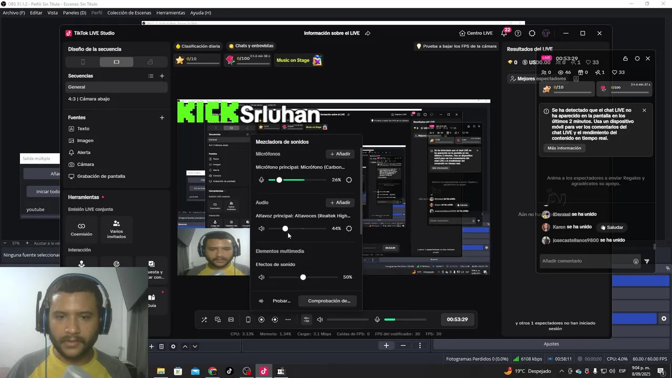
Task: Add an Alerta source
Action: (x=80, y=152)
